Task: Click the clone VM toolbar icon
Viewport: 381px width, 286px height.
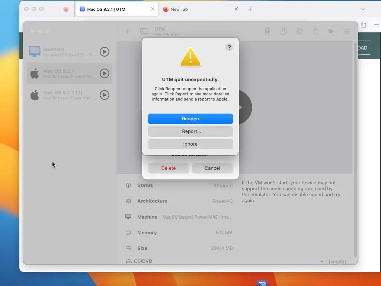Action: pyautogui.click(x=284, y=31)
